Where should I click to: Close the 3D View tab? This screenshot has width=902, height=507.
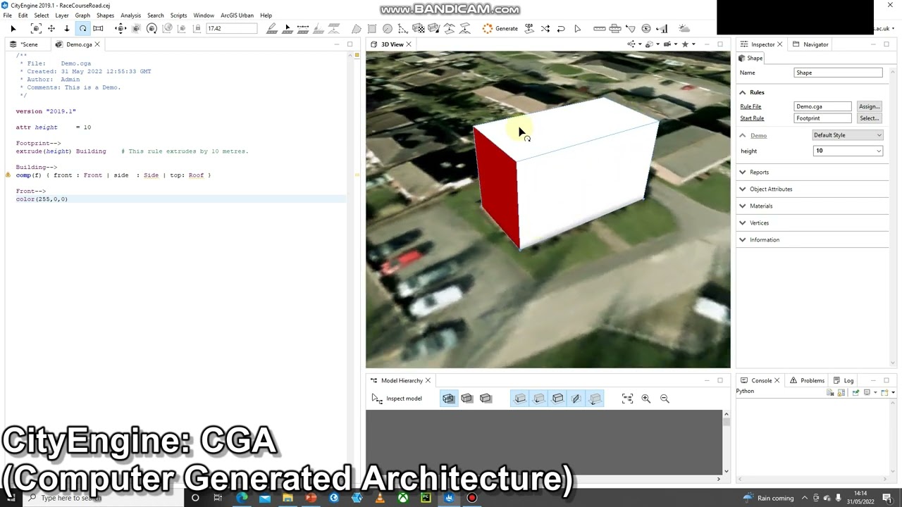point(408,44)
